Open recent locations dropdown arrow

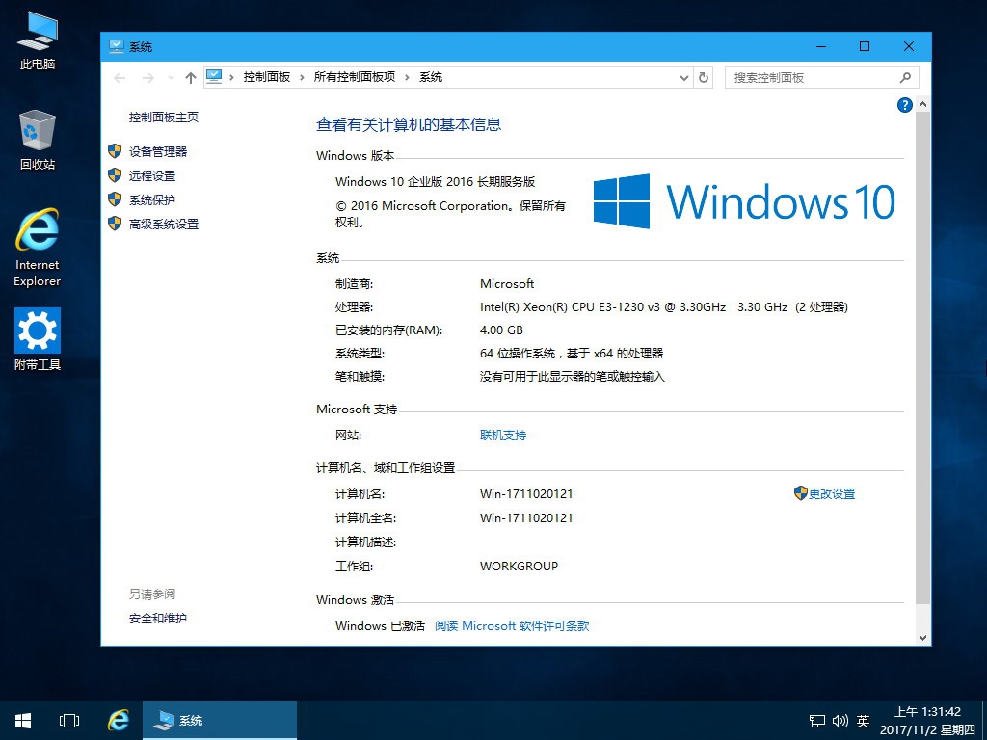click(171, 78)
